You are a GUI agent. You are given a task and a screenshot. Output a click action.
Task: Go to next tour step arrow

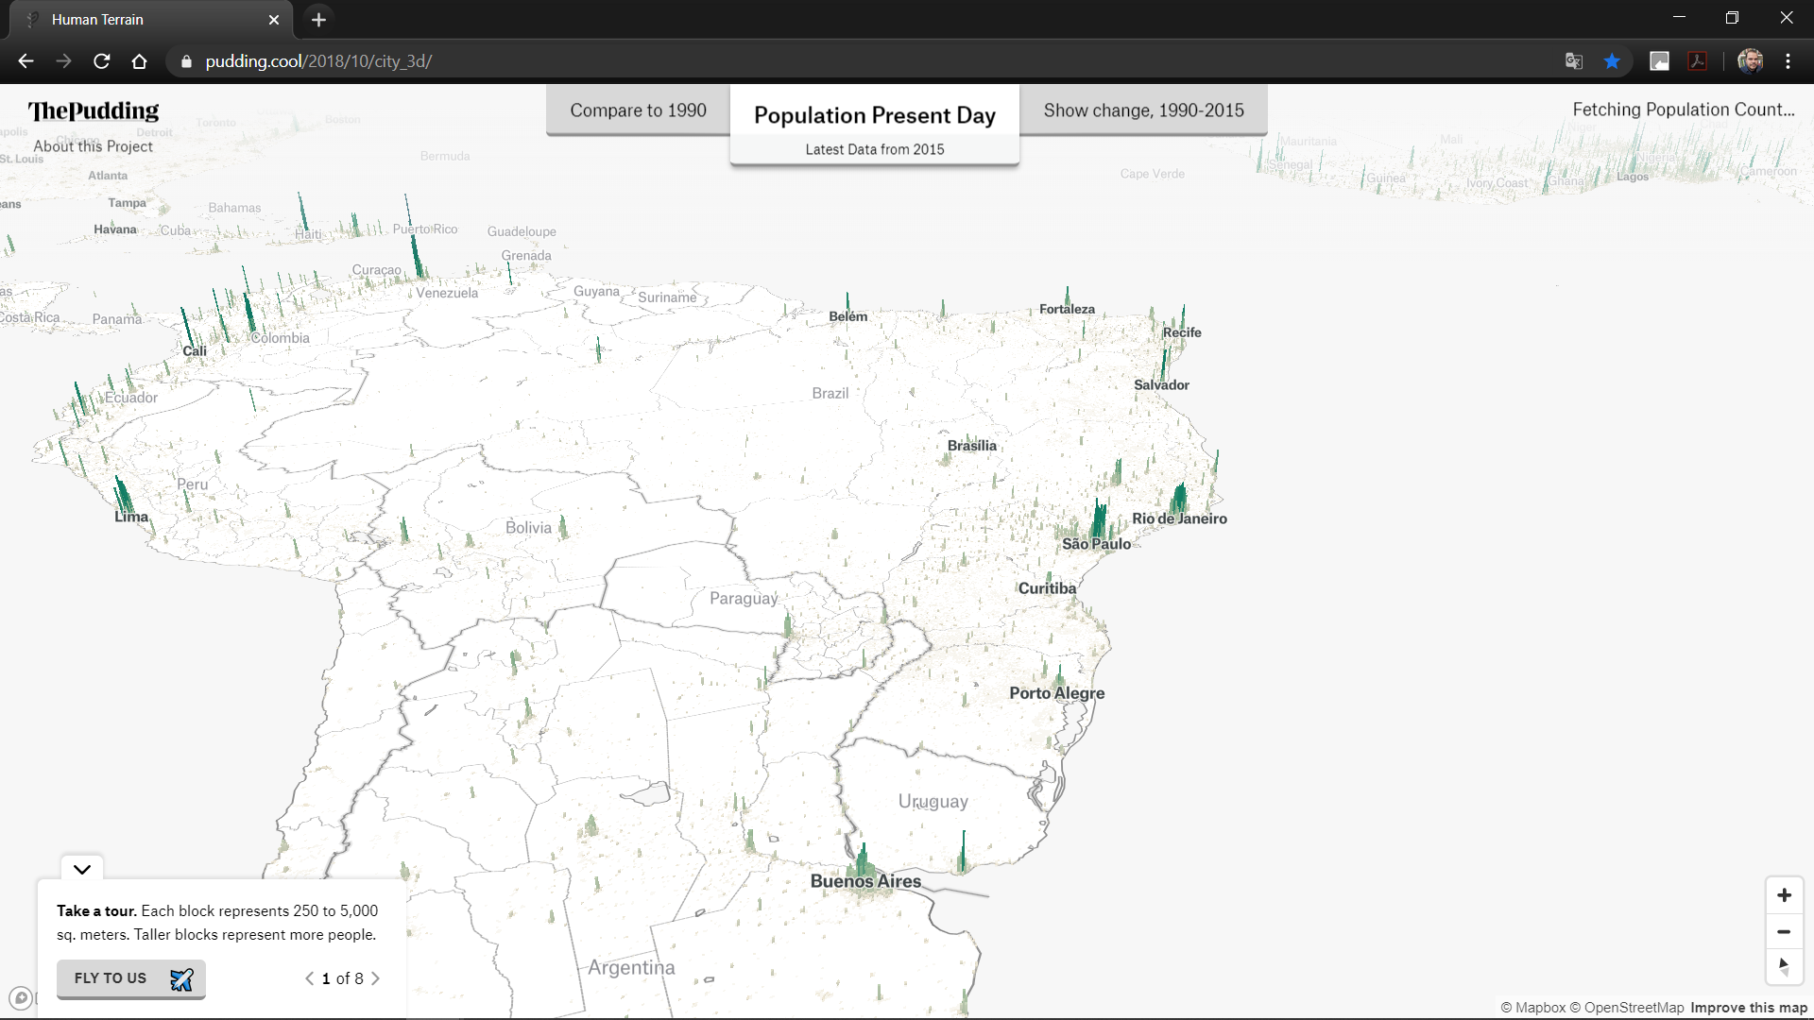376,978
